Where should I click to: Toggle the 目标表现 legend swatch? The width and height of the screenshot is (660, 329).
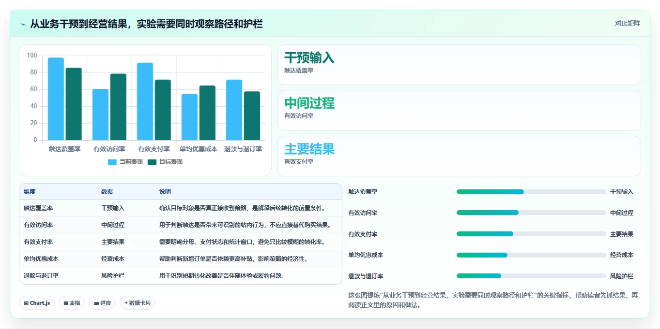152,162
